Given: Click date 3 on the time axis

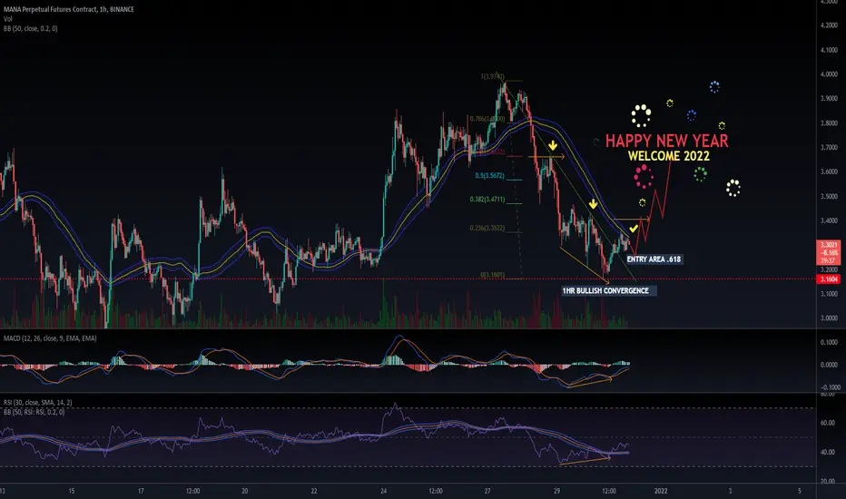Looking at the screenshot, I should [x=730, y=492].
